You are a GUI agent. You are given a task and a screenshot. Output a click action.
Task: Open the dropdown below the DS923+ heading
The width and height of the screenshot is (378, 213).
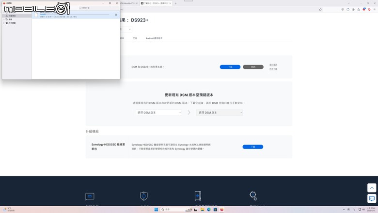(x=126, y=29)
